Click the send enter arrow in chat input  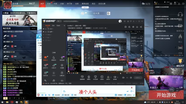[x=128, y=91]
